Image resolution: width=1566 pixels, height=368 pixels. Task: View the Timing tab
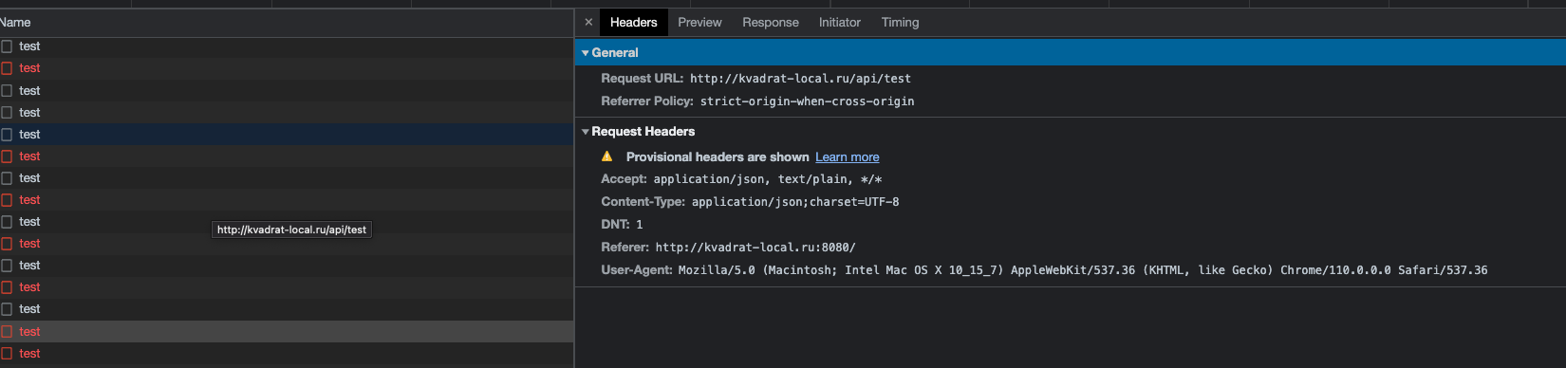(x=900, y=22)
